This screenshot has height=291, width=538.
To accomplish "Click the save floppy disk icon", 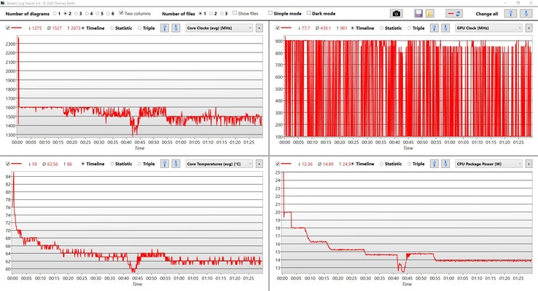I will pyautogui.click(x=418, y=13).
